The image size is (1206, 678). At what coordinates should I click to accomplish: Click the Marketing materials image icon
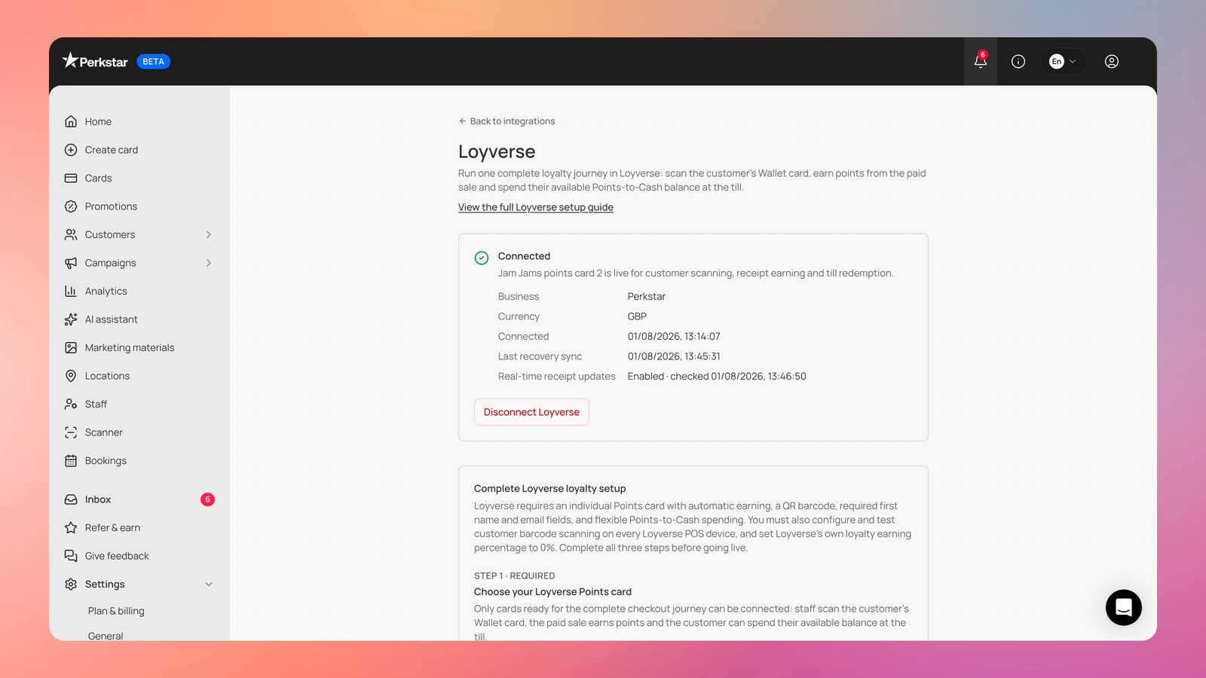pos(71,347)
